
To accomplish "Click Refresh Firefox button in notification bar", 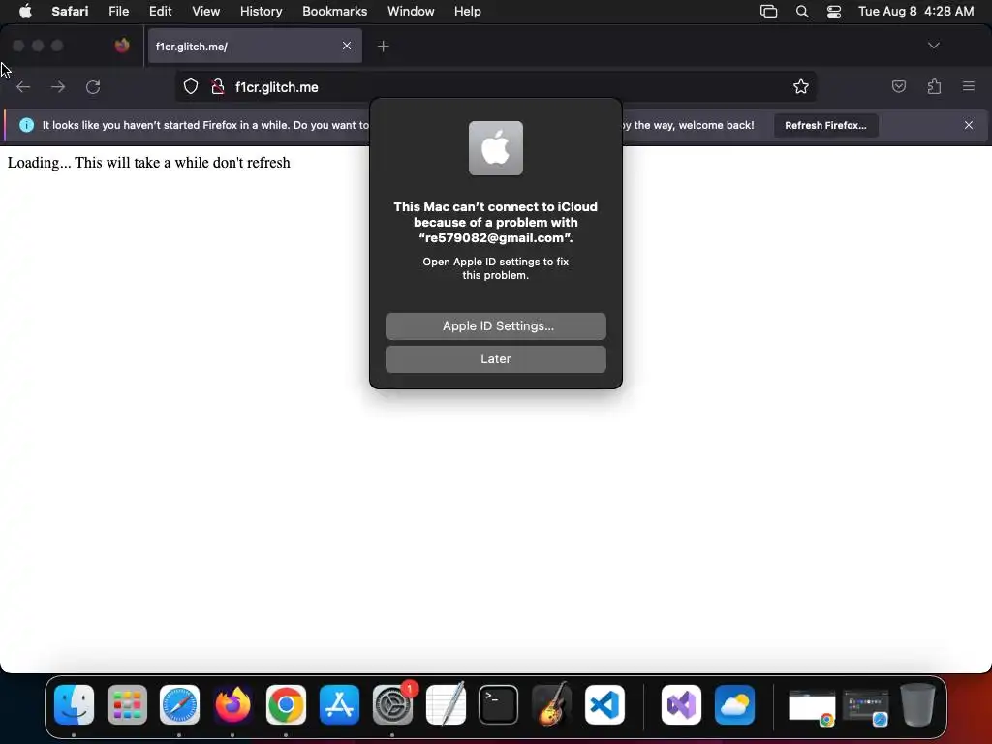I will 825,125.
